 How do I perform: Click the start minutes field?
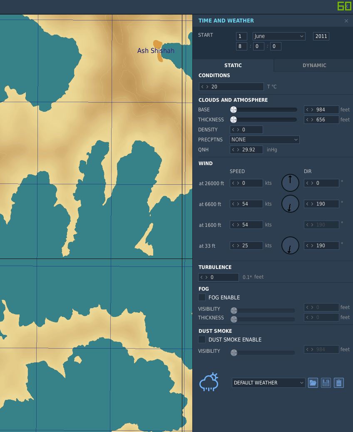click(259, 46)
